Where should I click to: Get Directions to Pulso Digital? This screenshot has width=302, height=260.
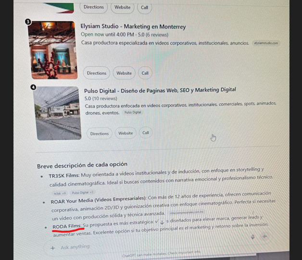click(100, 133)
